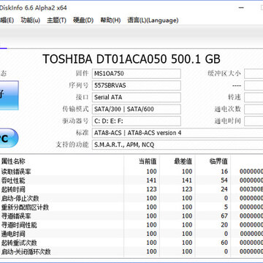Click the transfer mode field SATA/300 | SATA/600
The width and height of the screenshot is (263, 263).
137,109
